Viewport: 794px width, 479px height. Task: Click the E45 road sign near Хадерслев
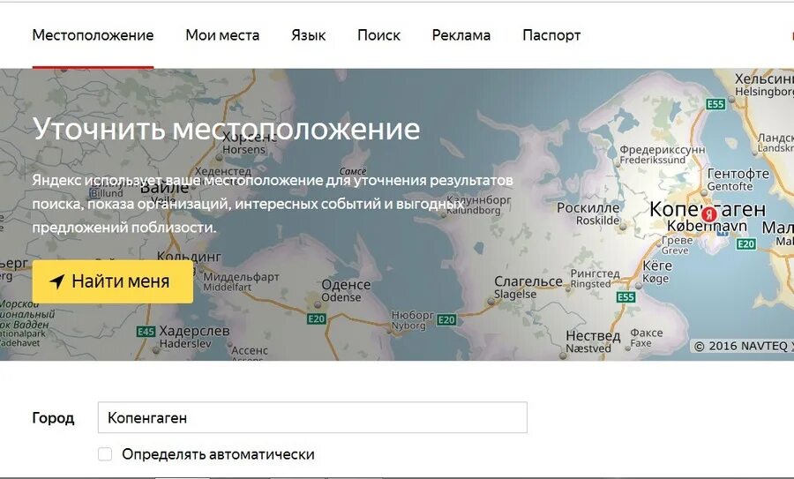pyautogui.click(x=146, y=332)
